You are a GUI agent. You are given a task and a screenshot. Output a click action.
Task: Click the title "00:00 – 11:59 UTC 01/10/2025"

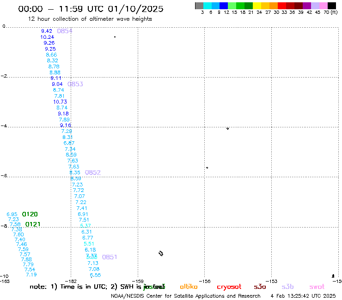[x=91, y=9]
